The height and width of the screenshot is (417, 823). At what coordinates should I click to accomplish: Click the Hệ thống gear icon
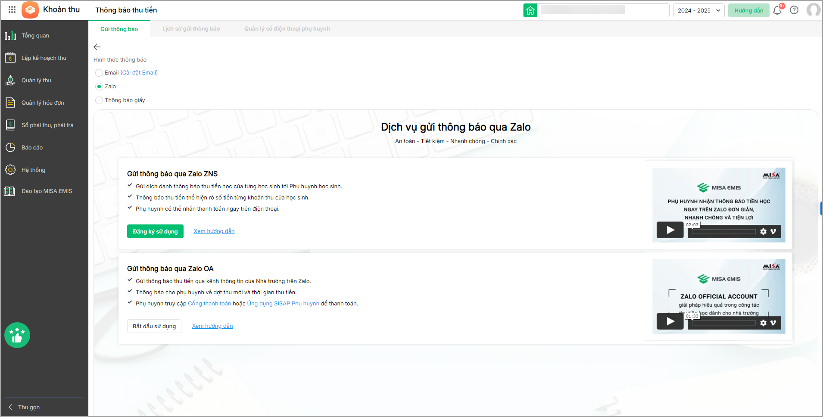(10, 170)
